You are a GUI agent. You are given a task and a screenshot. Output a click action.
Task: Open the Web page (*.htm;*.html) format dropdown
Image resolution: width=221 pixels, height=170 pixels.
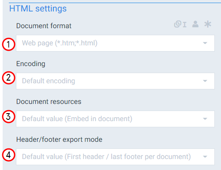coord(115,43)
